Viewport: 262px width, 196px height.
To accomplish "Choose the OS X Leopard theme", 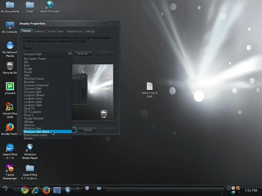I will pos(47,112).
